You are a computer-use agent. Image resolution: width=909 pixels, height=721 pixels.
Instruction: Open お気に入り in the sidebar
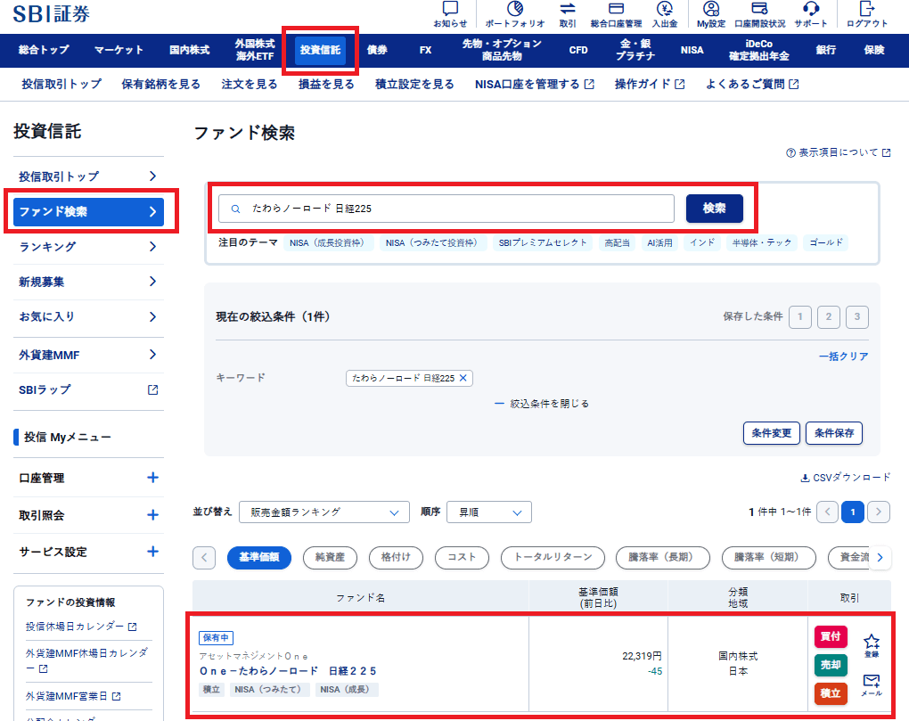(x=88, y=317)
